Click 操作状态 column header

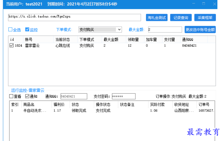[106, 105]
